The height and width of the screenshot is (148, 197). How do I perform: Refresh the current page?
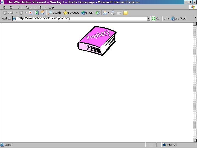point(37,13)
